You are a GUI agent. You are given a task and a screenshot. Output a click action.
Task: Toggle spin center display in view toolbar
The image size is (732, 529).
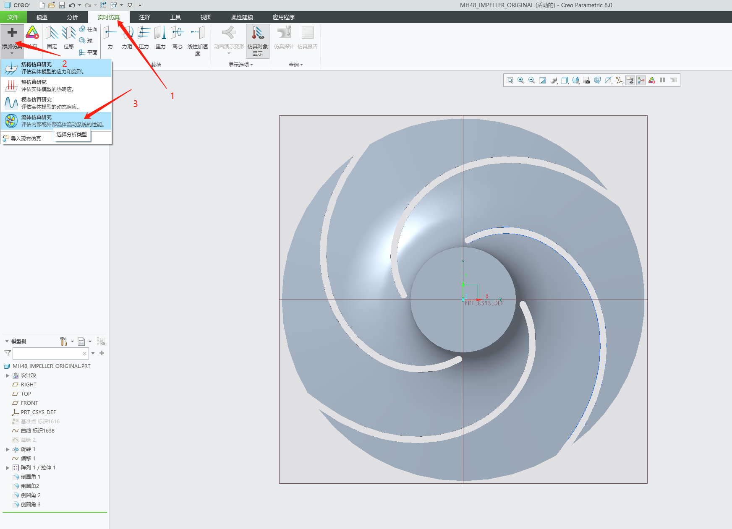tap(641, 80)
